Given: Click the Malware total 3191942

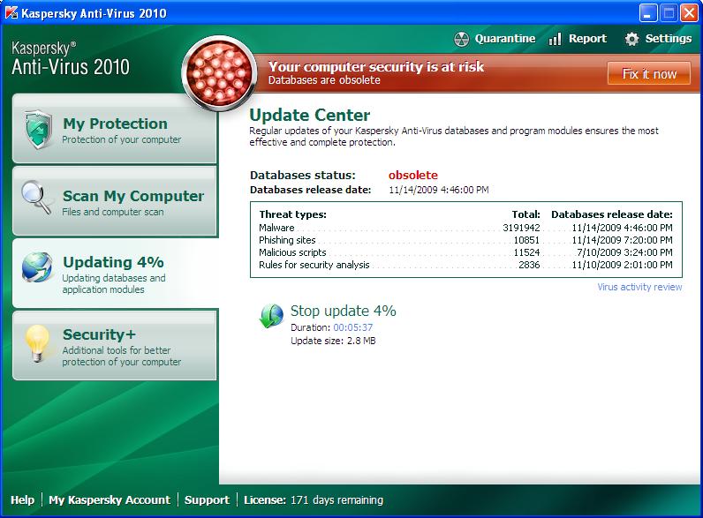Looking at the screenshot, I should click(521, 228).
